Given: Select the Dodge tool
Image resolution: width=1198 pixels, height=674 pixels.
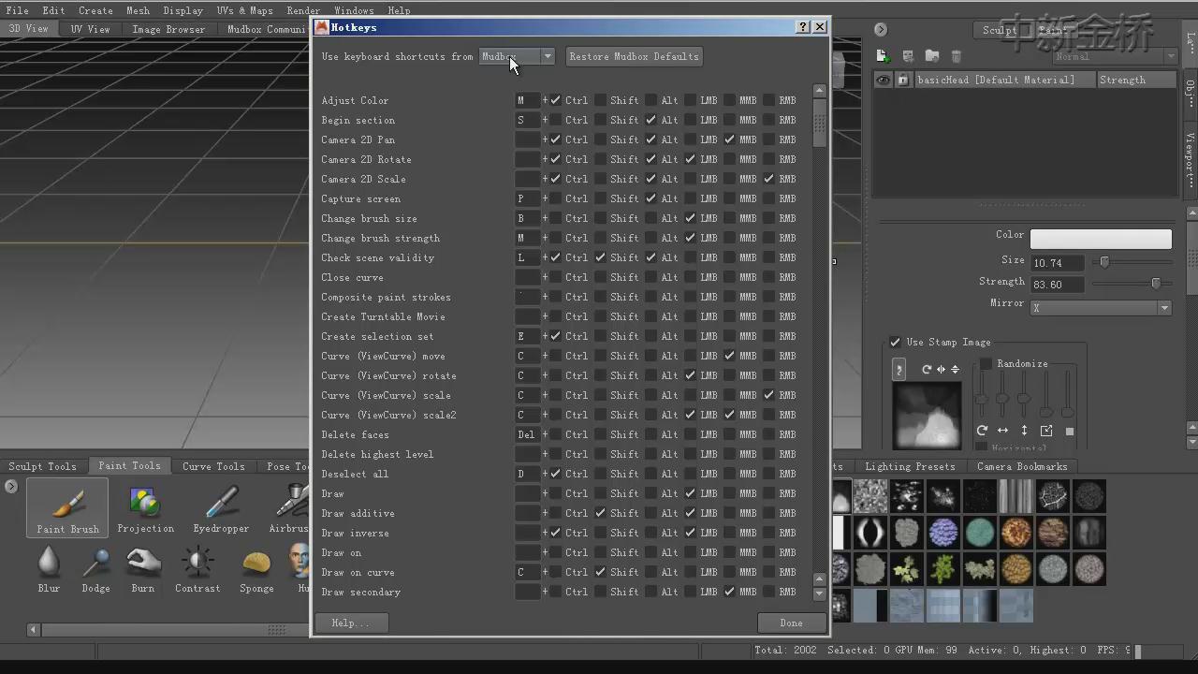Looking at the screenshot, I should coord(95,569).
